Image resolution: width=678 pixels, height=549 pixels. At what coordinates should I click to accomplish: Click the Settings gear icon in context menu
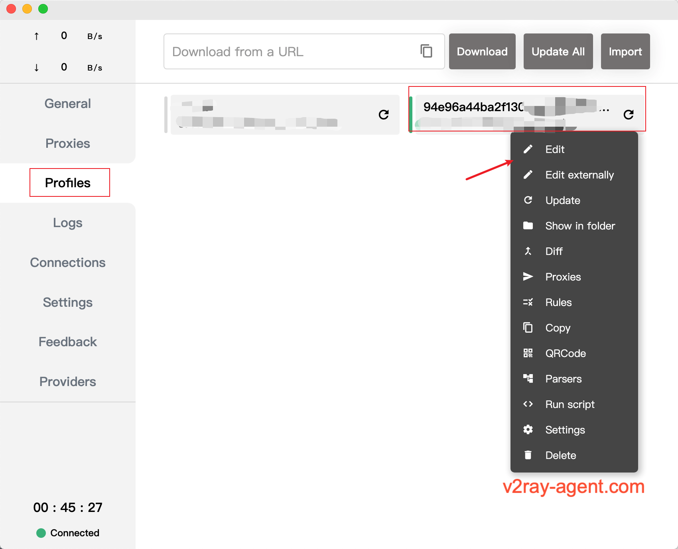[x=528, y=429]
